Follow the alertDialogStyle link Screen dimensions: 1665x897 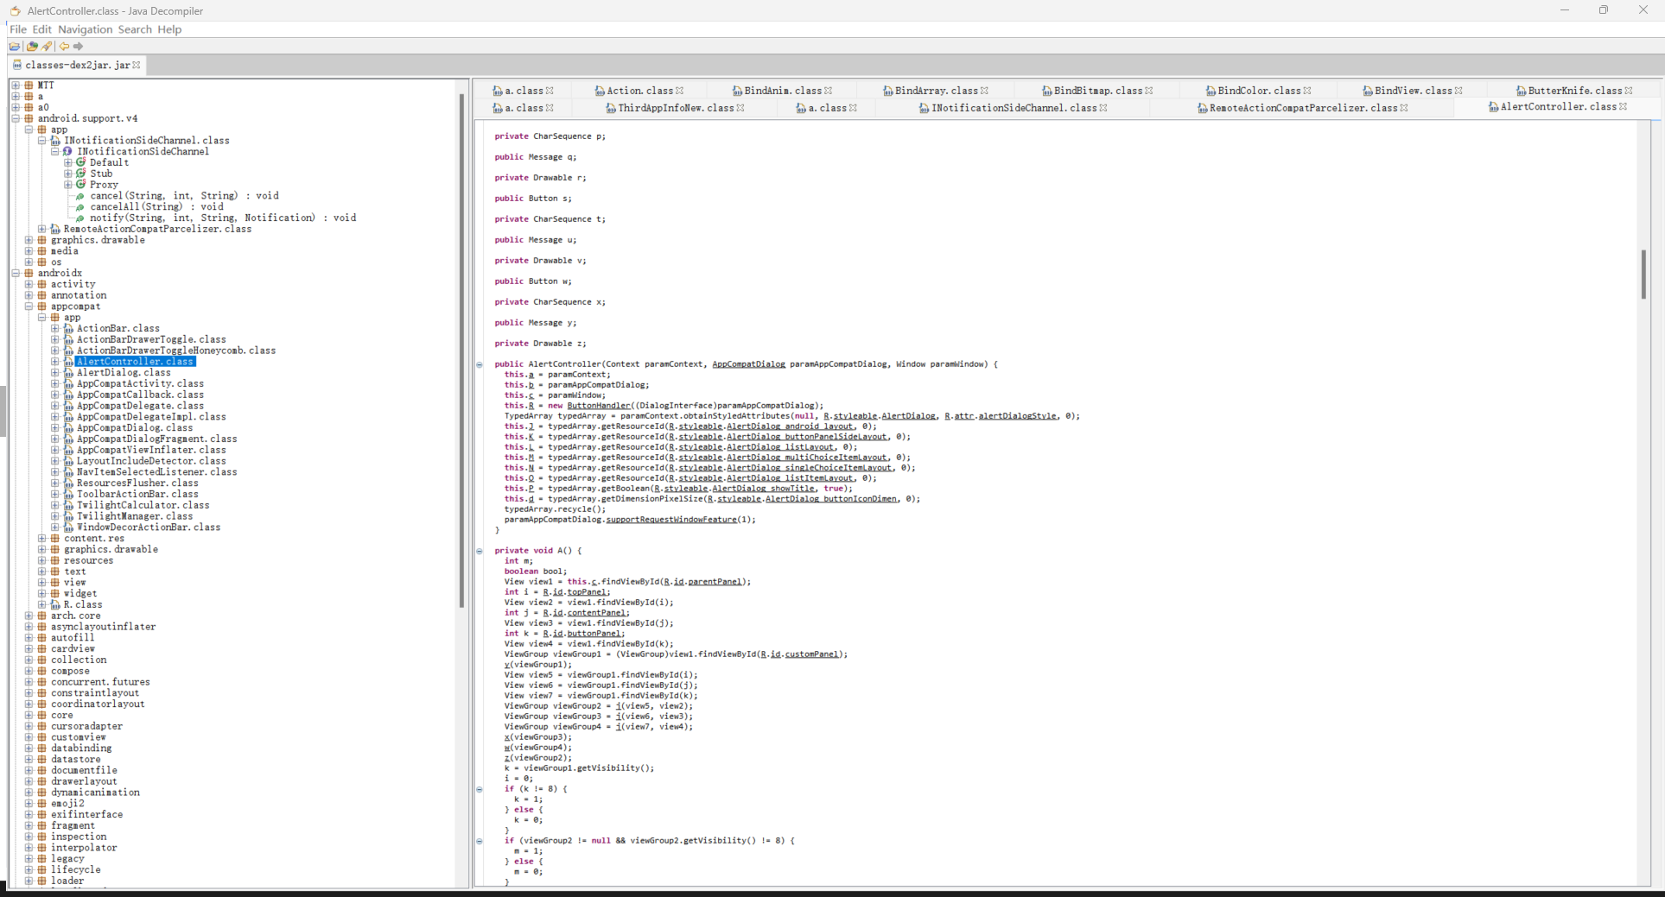click(1017, 416)
